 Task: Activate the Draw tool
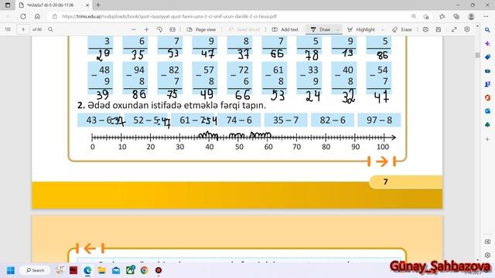(x=320, y=29)
